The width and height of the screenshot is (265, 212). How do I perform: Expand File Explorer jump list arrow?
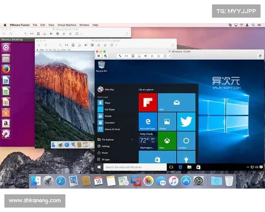tap(132, 140)
